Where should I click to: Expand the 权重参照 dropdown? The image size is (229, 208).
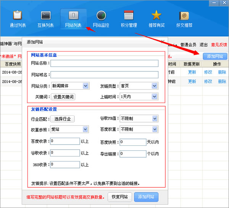85,129
